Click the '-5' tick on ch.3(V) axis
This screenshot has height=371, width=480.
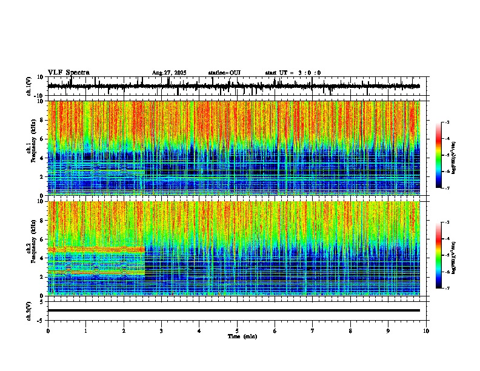pos(41,321)
